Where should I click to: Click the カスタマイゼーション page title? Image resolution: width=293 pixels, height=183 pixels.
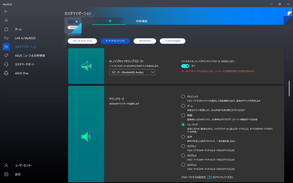click(x=78, y=14)
